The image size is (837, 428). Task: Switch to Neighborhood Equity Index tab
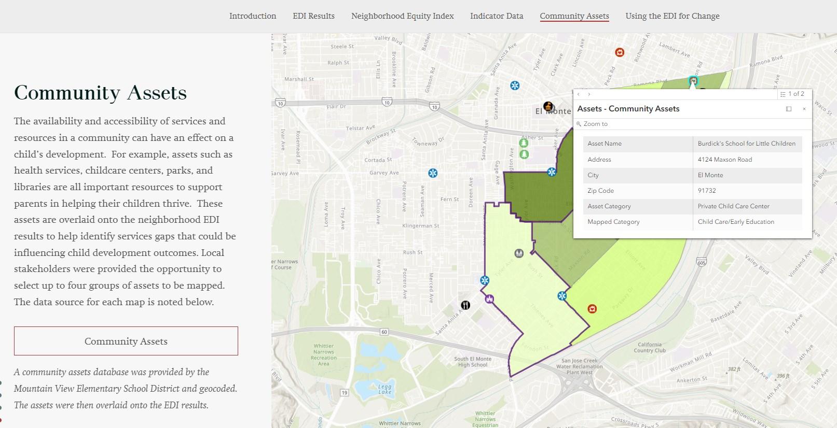(x=403, y=16)
